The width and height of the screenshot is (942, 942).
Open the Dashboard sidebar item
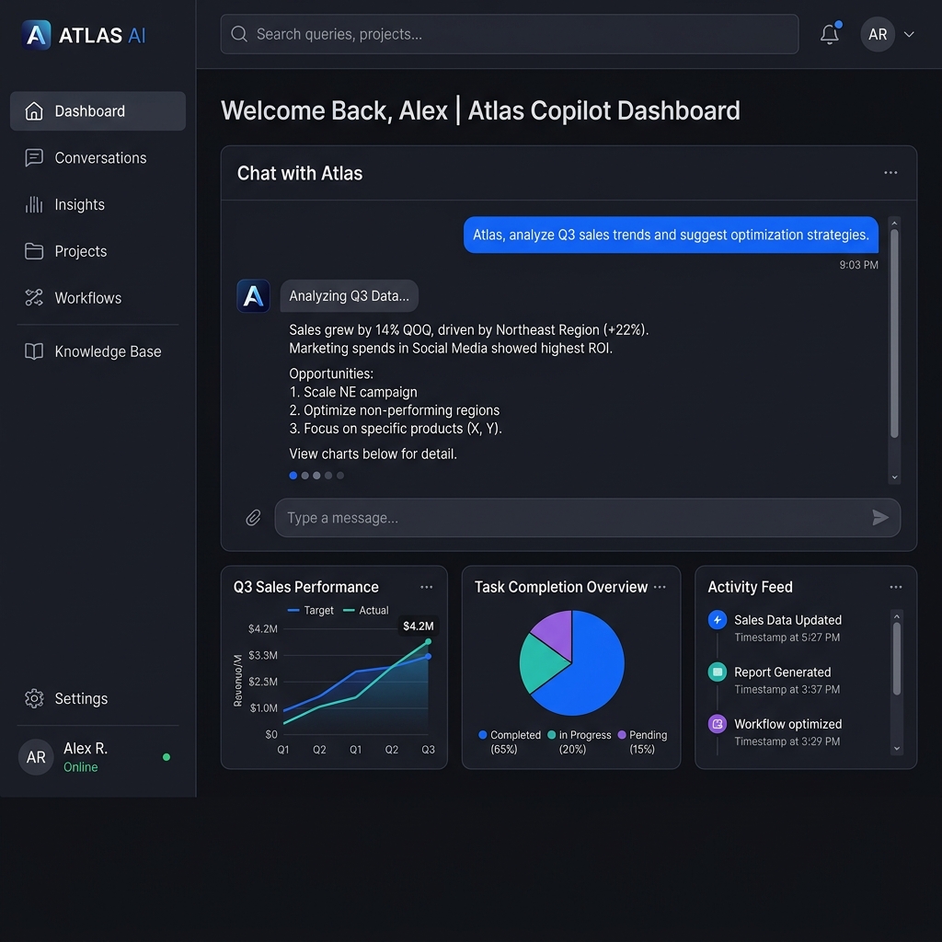[x=98, y=111]
